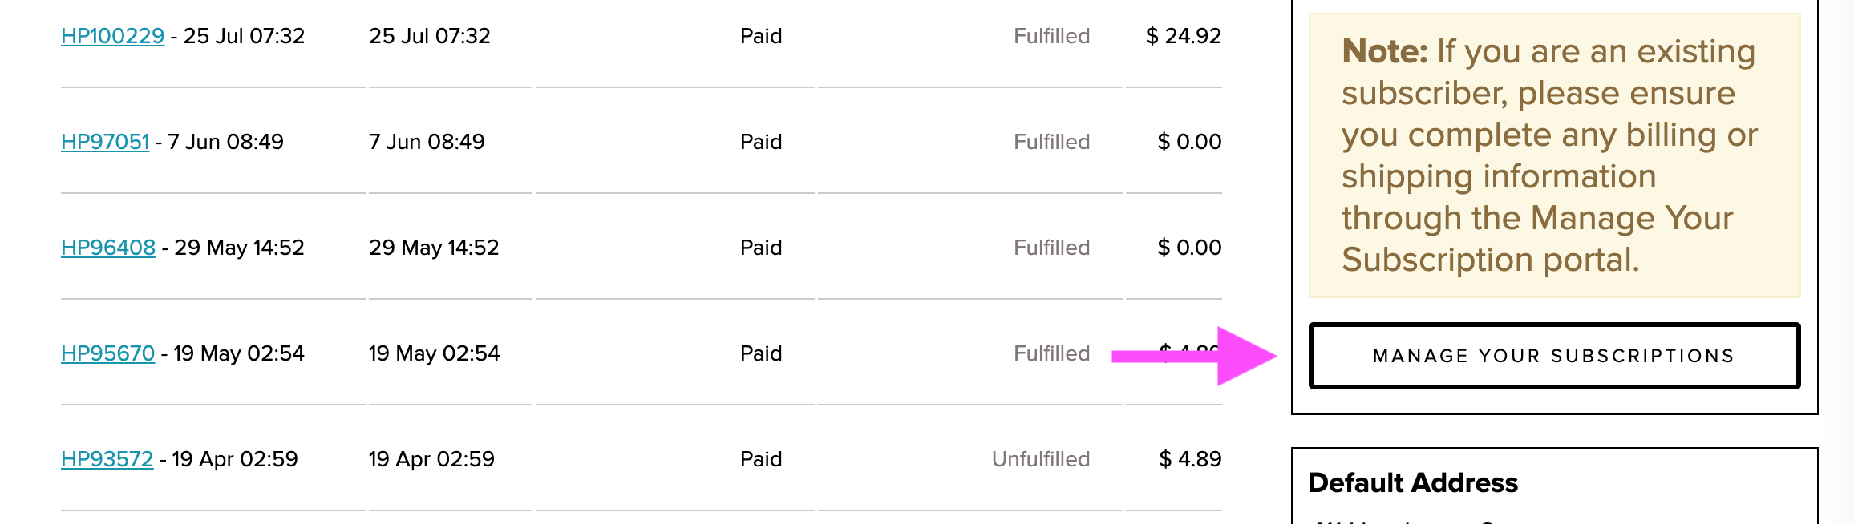
Task: Open order HP93572 link
Action: tap(107, 459)
